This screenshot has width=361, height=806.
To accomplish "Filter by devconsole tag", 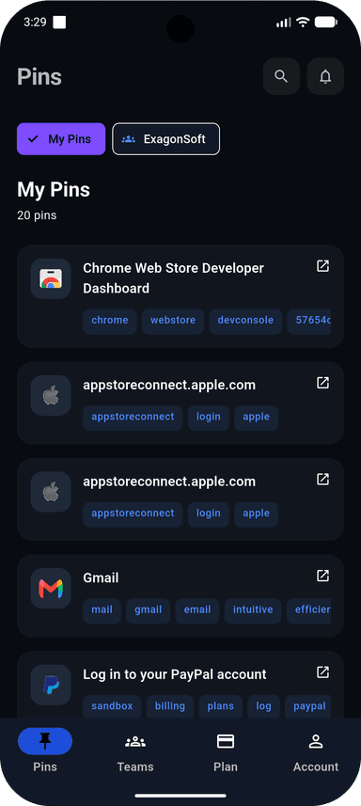I will tap(245, 321).
